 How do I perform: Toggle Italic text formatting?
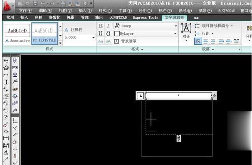(x=108, y=26)
